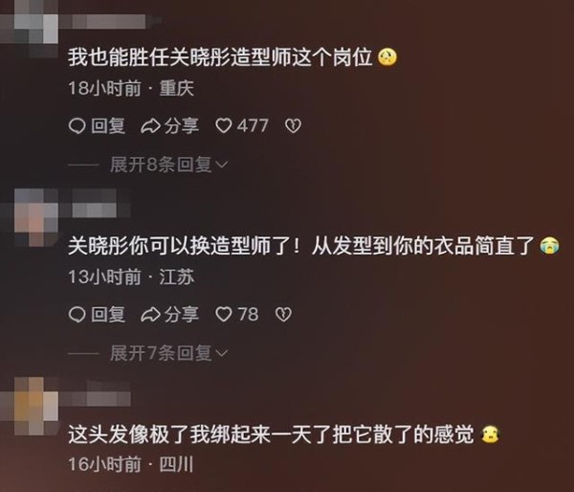The height and width of the screenshot is (492, 574).
Task: Tap broken heart icon on 江苏 comment
Action: pos(283,314)
